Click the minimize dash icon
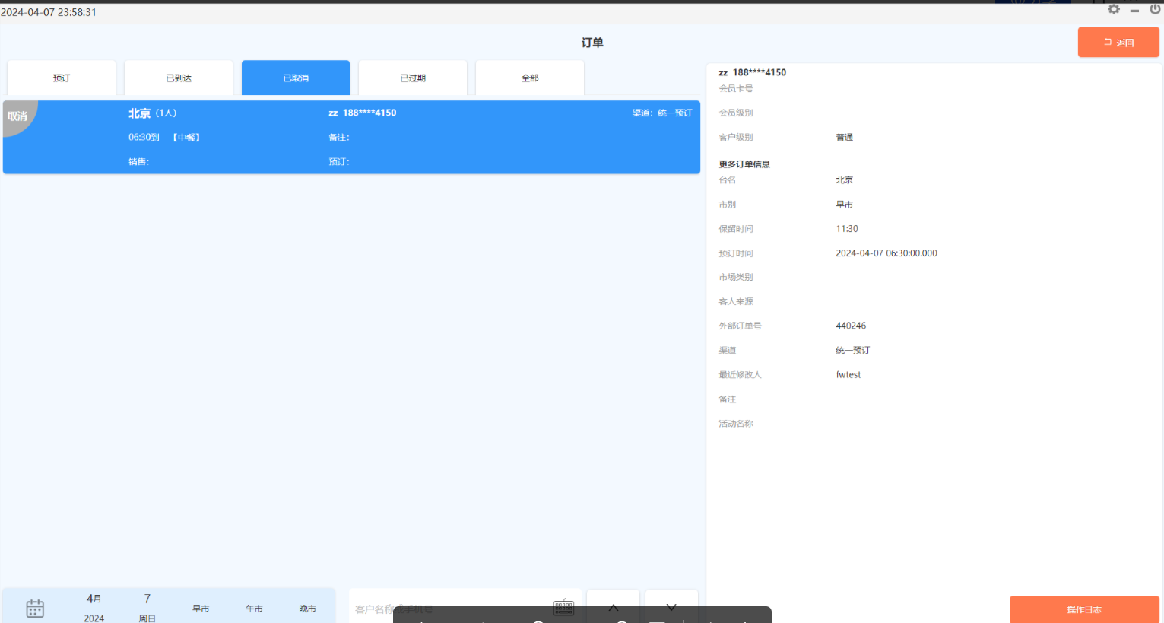The width and height of the screenshot is (1164, 623). click(1134, 11)
